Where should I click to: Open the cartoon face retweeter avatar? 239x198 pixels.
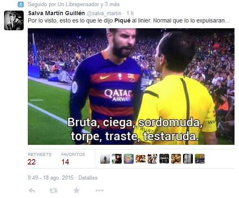click(129, 159)
